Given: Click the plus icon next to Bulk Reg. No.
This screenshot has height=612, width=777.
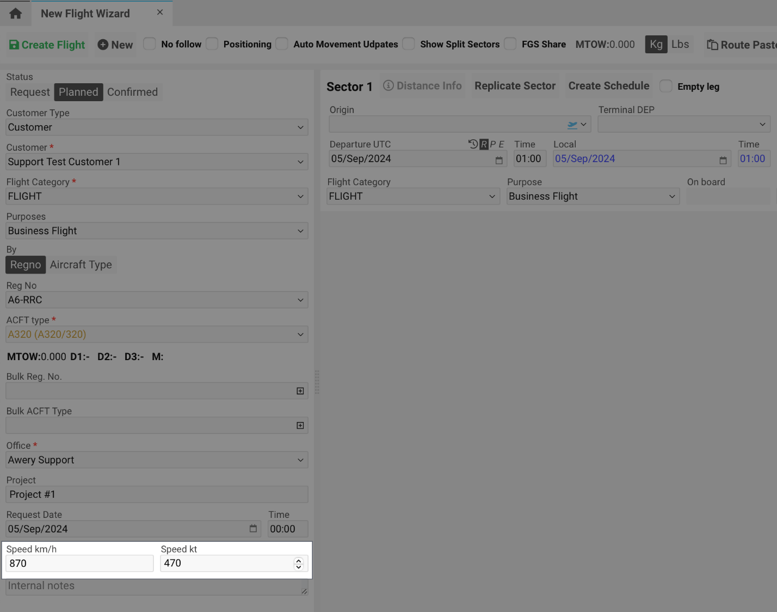Looking at the screenshot, I should click(x=300, y=391).
